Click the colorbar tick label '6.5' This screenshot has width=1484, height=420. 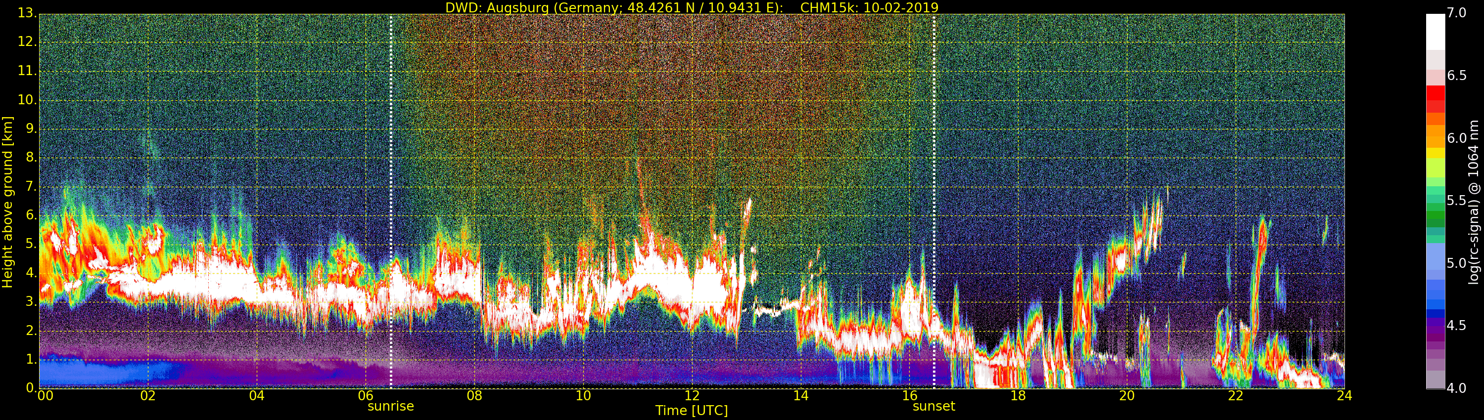pyautogui.click(x=1457, y=76)
